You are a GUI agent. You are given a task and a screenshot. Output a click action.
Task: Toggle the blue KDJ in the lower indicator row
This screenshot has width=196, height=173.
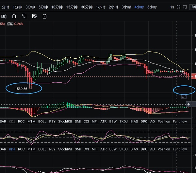tap(12, 149)
